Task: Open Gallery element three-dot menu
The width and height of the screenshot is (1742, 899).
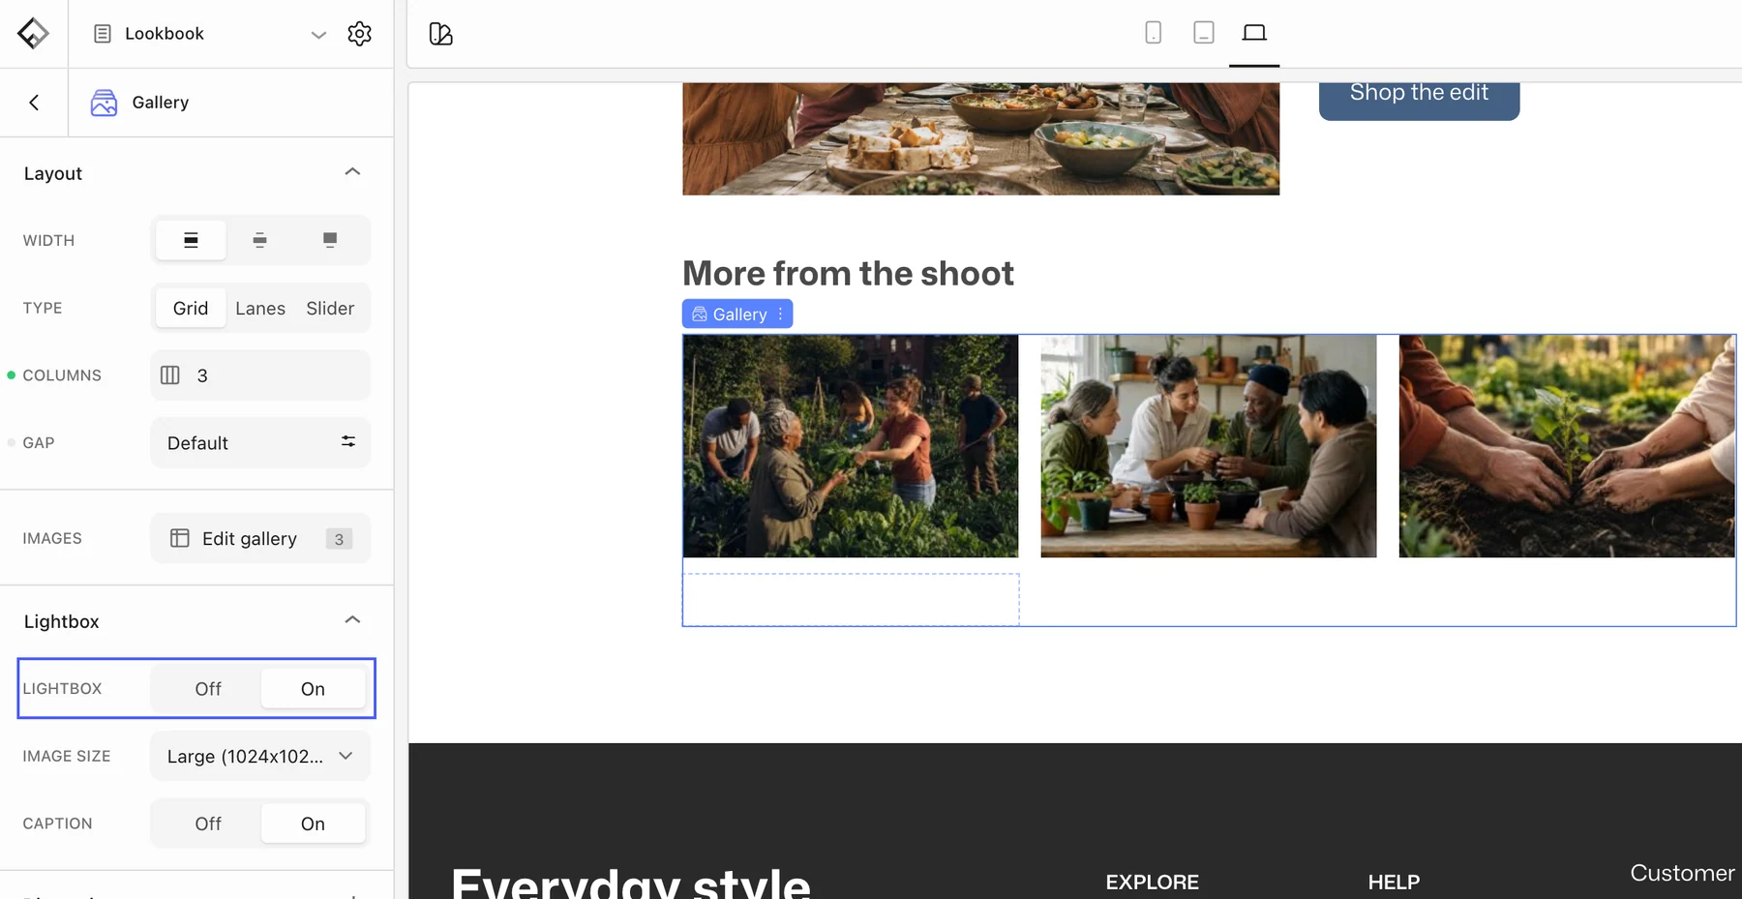Action: (780, 315)
